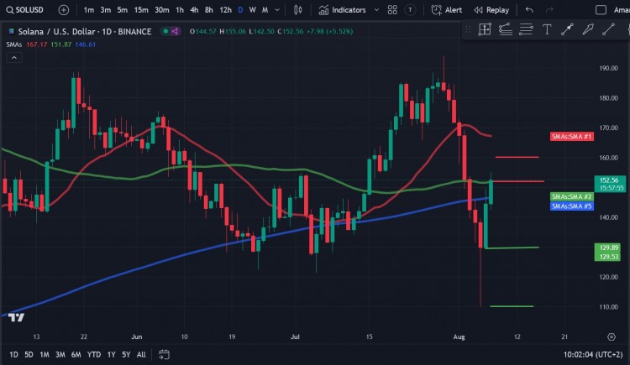The width and height of the screenshot is (630, 365).
Task: Show All available data range
Action: point(141,355)
